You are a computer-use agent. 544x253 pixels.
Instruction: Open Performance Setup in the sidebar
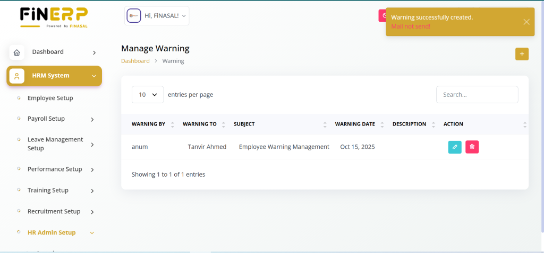pyautogui.click(x=54, y=169)
